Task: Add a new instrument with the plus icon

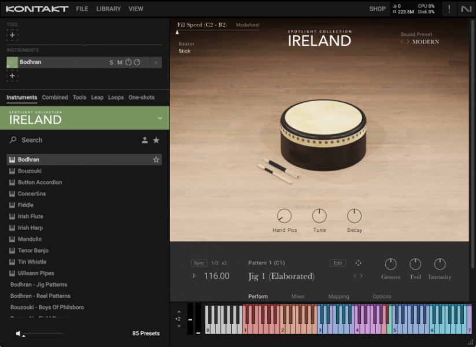Action: pos(12,75)
